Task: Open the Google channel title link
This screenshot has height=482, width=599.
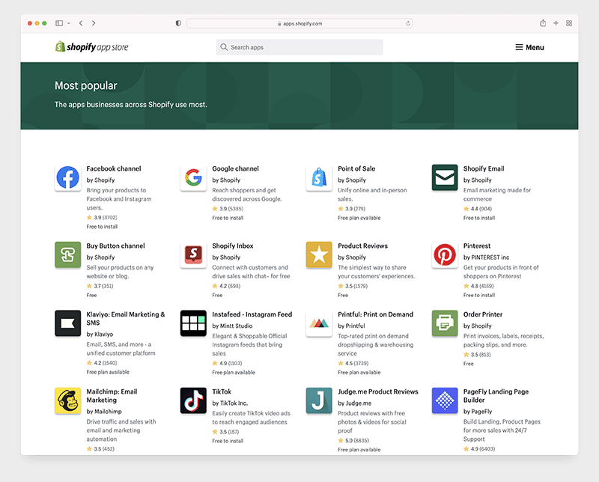Action: [x=235, y=168]
